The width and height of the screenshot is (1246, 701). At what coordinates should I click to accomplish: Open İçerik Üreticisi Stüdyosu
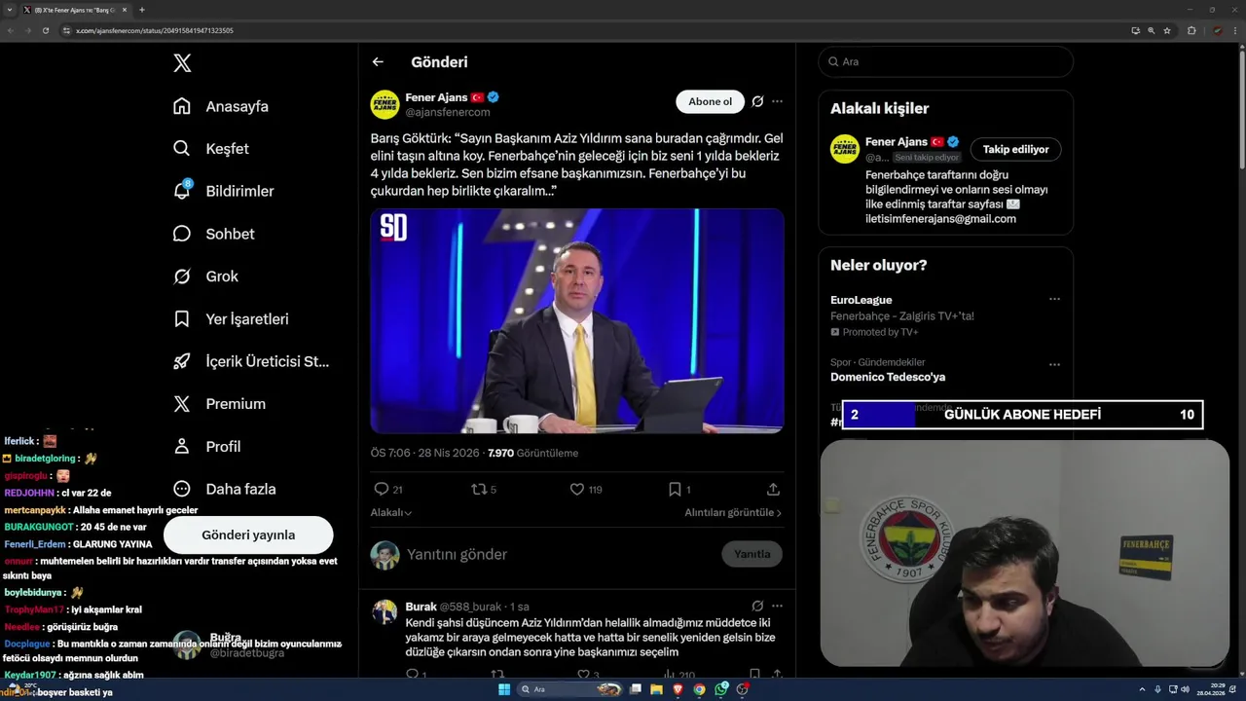coord(251,361)
